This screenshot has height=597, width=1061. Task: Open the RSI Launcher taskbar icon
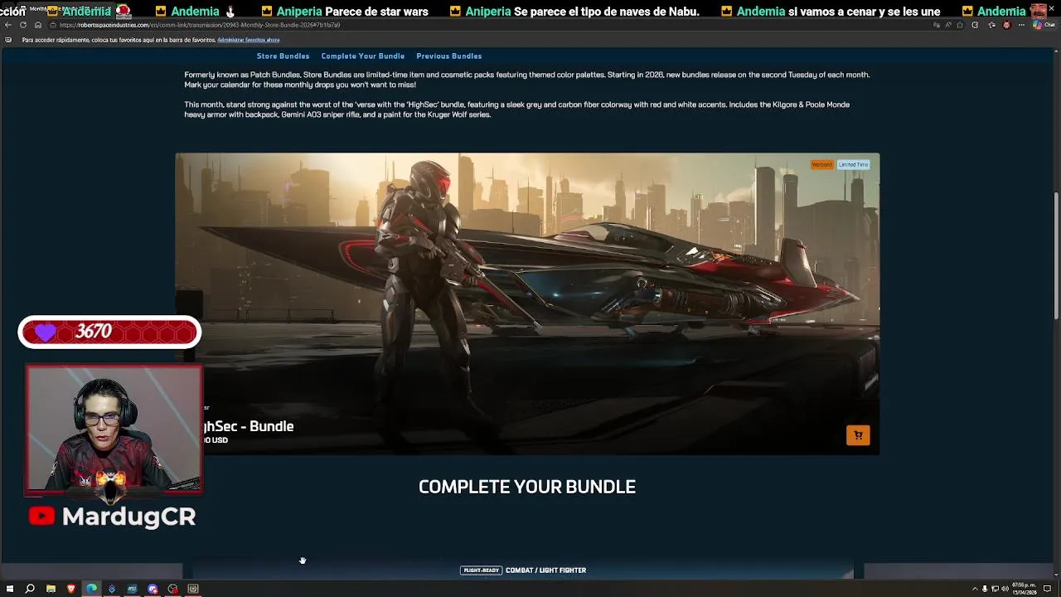tap(132, 589)
